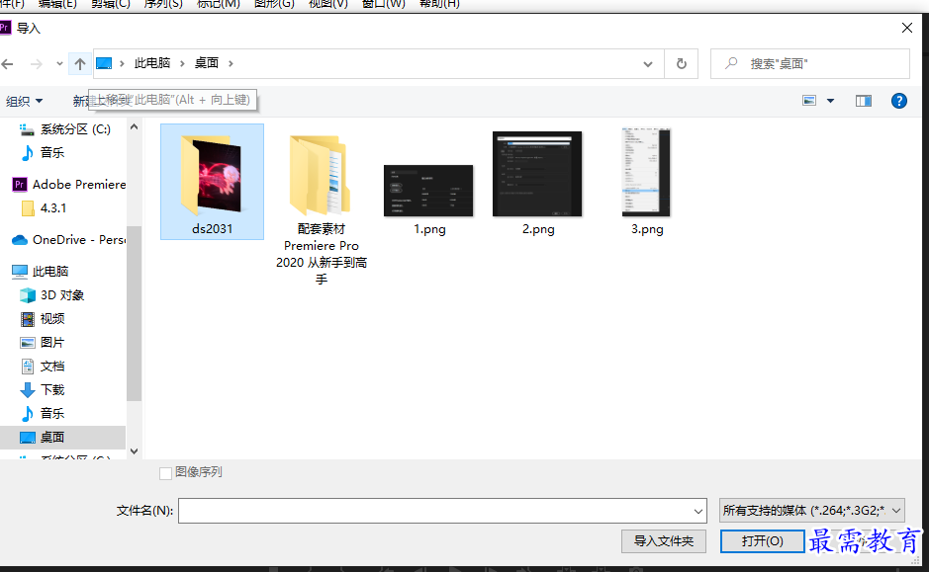Select 图片 in navigation pane
This screenshot has height=572, width=929.
click(x=43, y=343)
